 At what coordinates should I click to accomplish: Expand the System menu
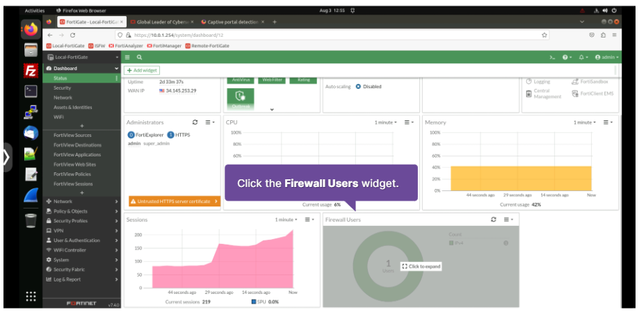click(x=82, y=260)
